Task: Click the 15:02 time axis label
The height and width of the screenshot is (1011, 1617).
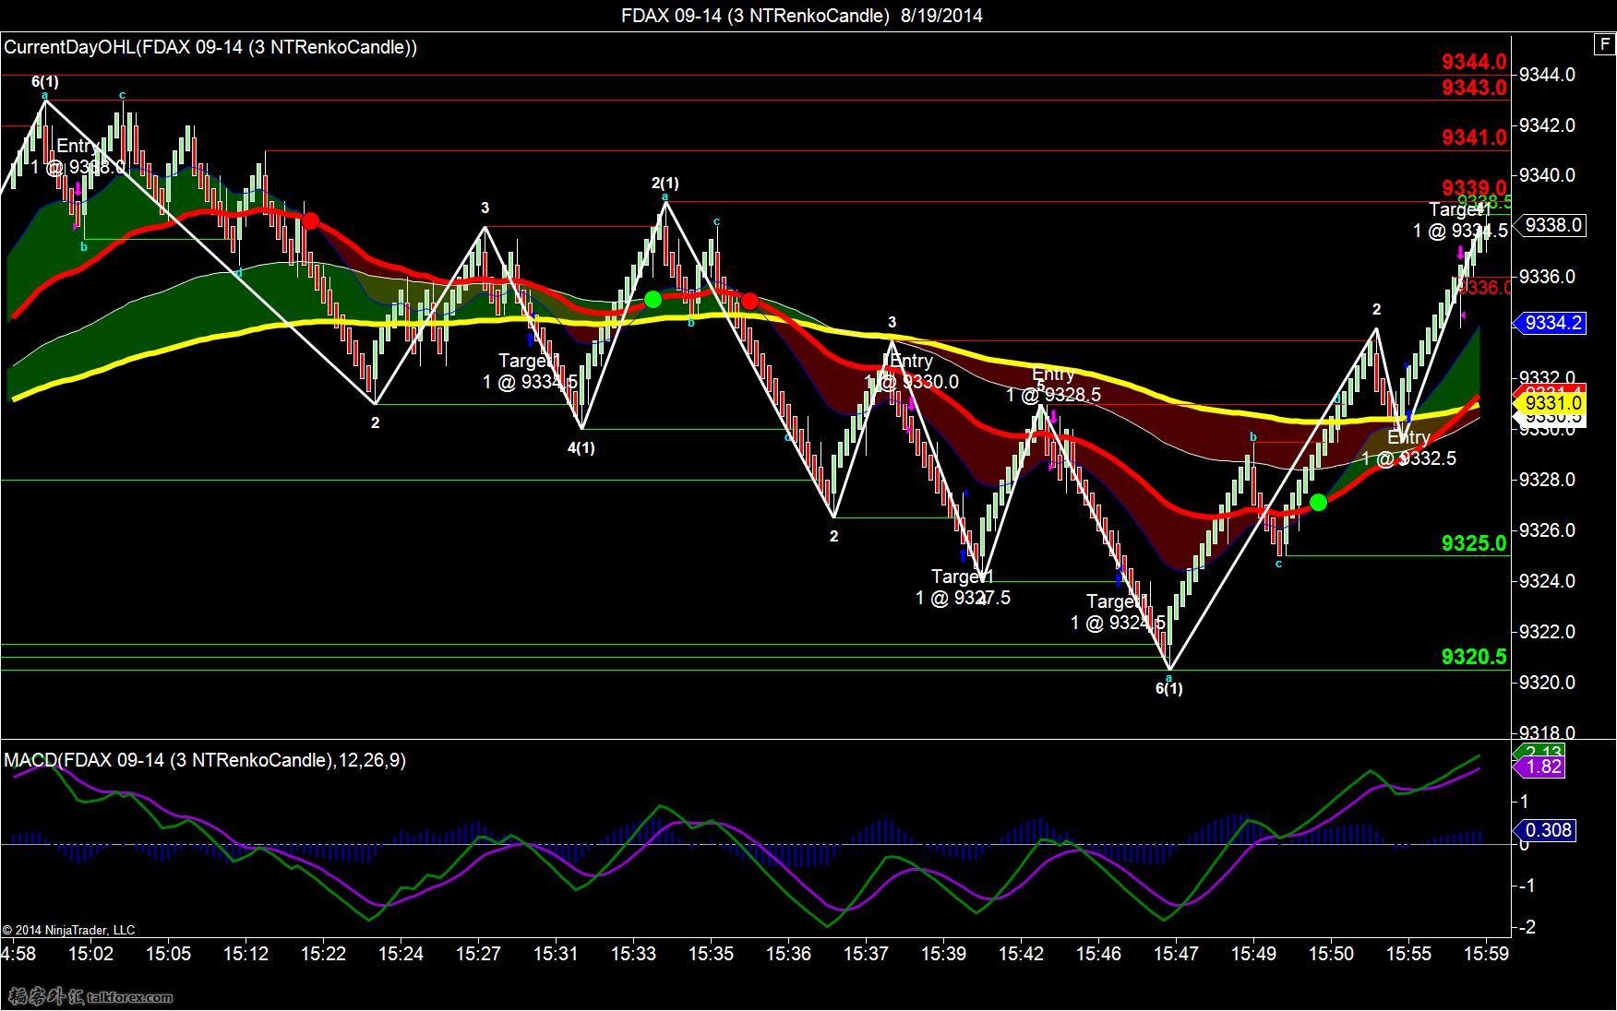Action: pos(90,953)
